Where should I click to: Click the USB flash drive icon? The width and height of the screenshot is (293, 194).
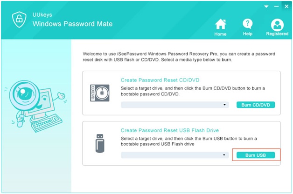[x=100, y=143]
